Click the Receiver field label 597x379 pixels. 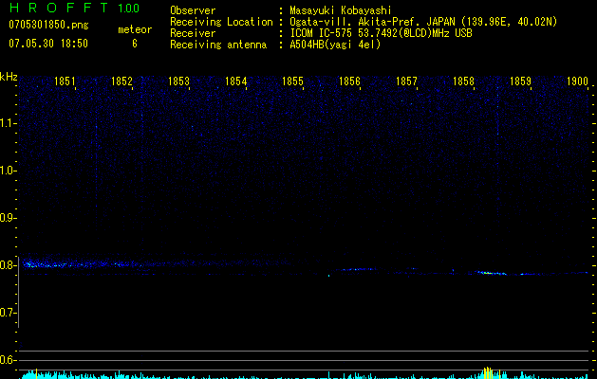193,33
